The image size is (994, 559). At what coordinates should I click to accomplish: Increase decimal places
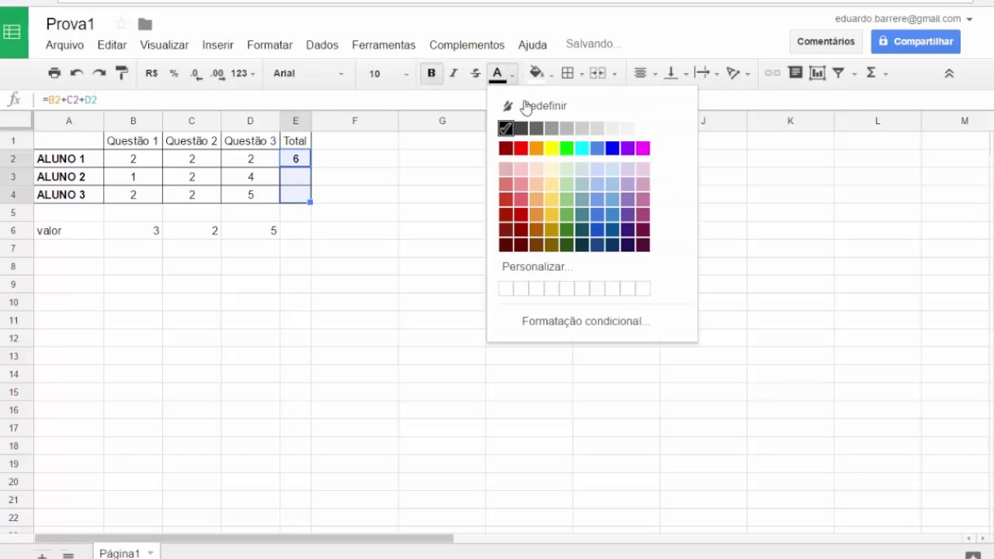tap(217, 73)
